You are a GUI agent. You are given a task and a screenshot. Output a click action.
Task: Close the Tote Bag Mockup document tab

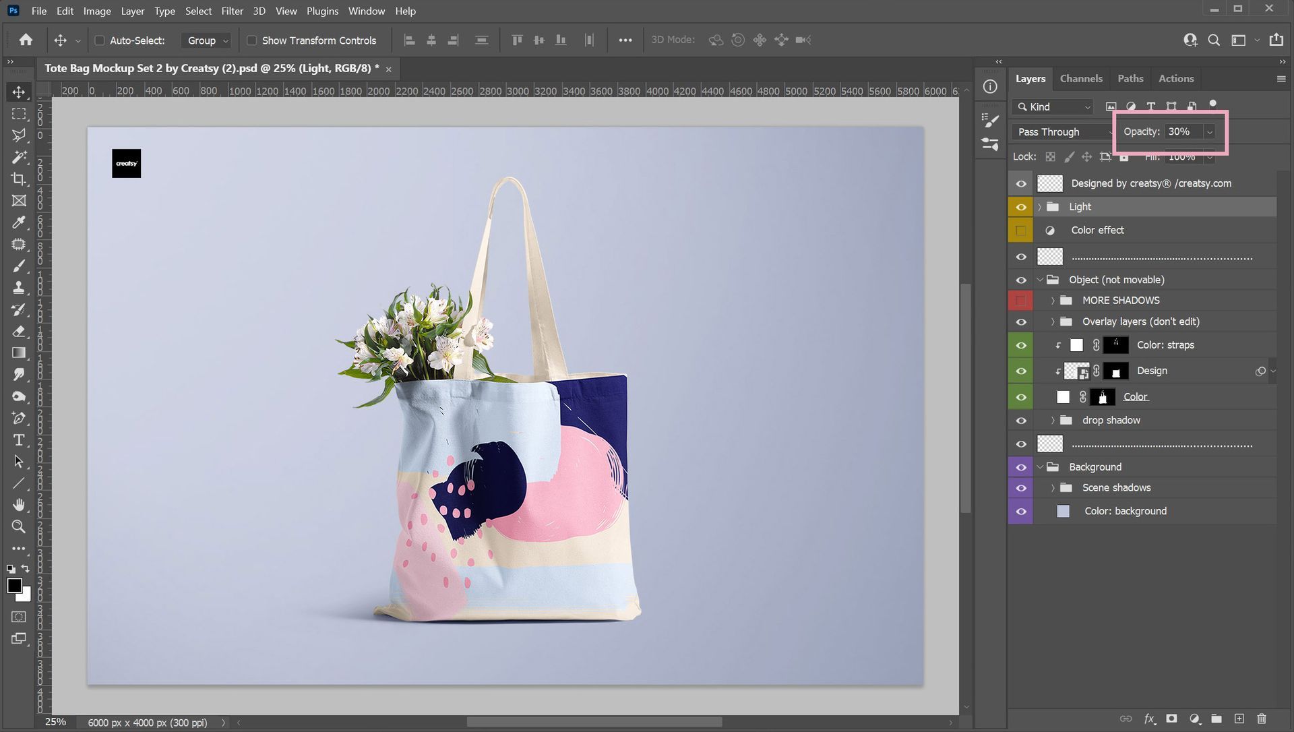388,69
